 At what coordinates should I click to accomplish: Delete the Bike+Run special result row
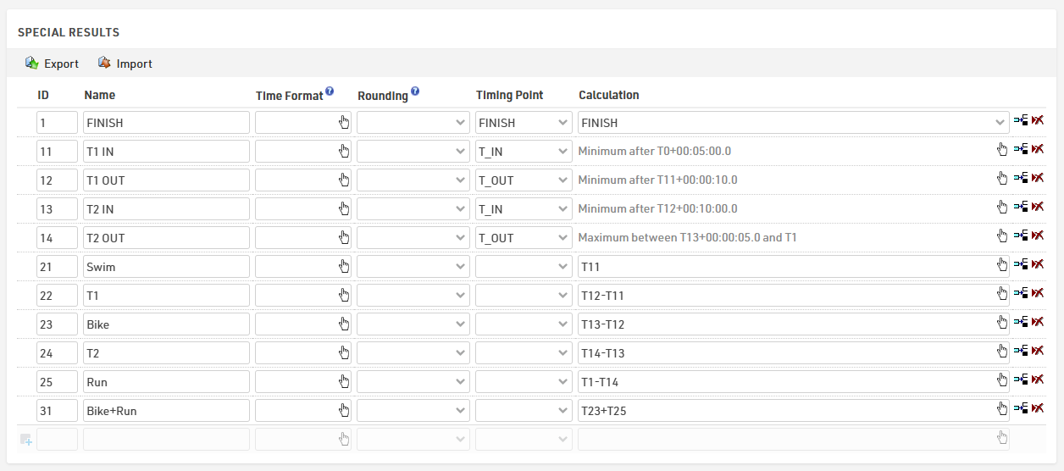tap(1038, 409)
